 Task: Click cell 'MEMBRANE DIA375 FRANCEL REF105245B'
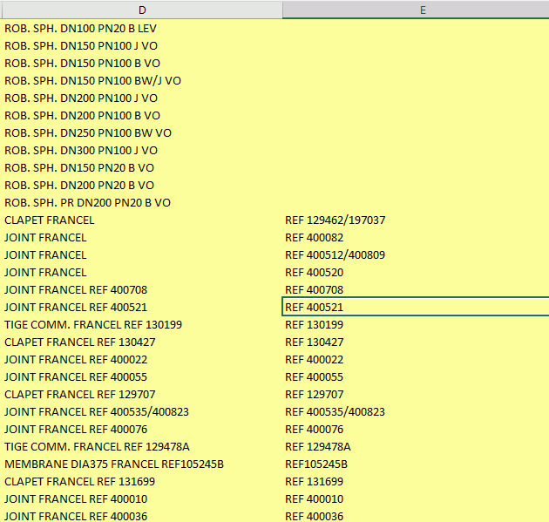142,464
